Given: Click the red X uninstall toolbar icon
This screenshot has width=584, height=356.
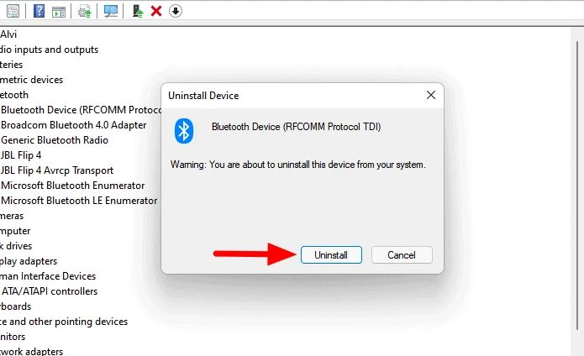Looking at the screenshot, I should point(156,11).
